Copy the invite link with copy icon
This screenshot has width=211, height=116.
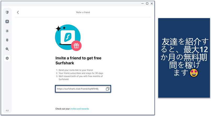click(x=107, y=89)
